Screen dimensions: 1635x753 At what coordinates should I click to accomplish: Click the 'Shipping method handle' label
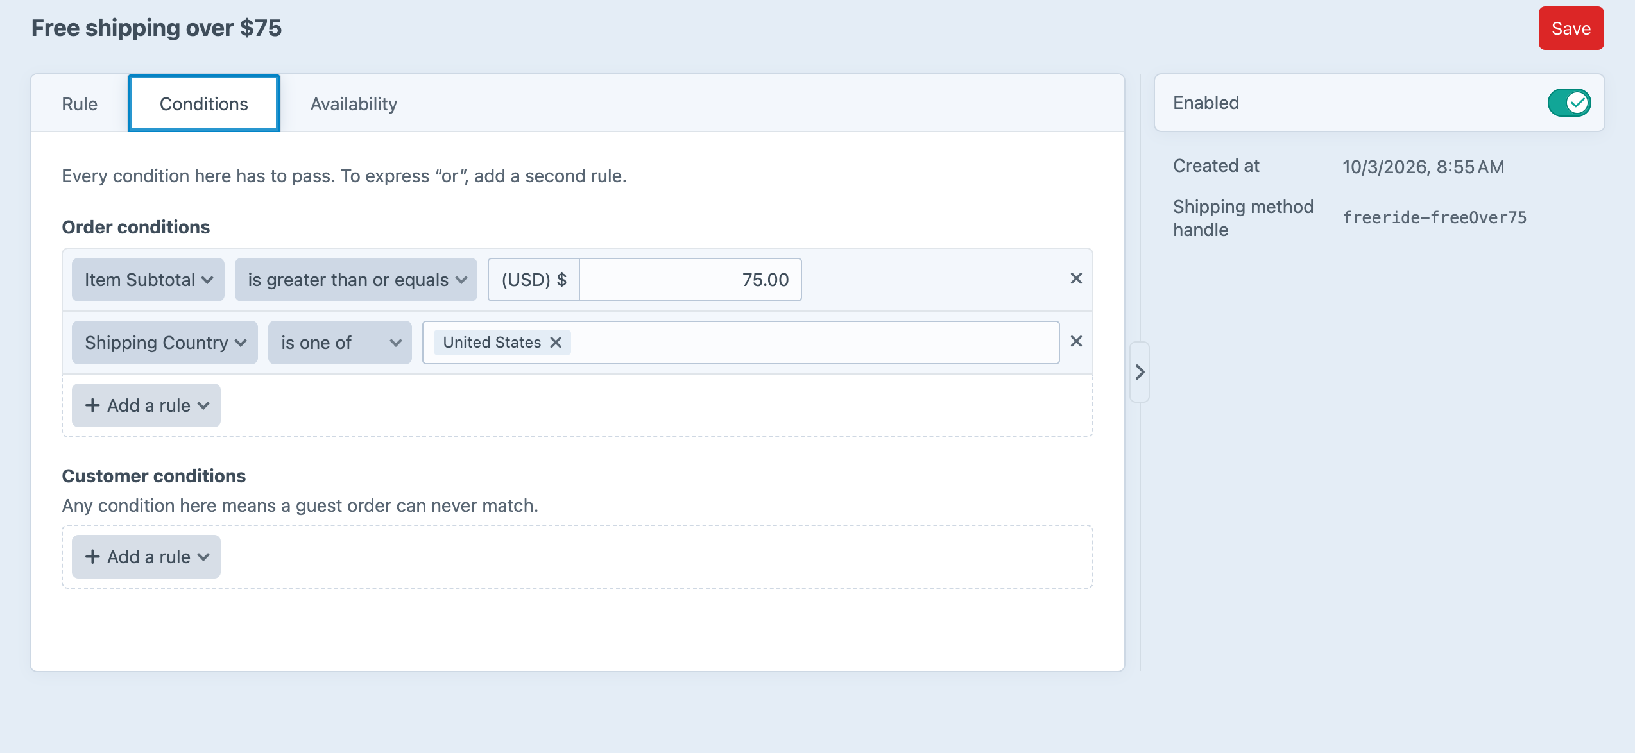point(1243,218)
